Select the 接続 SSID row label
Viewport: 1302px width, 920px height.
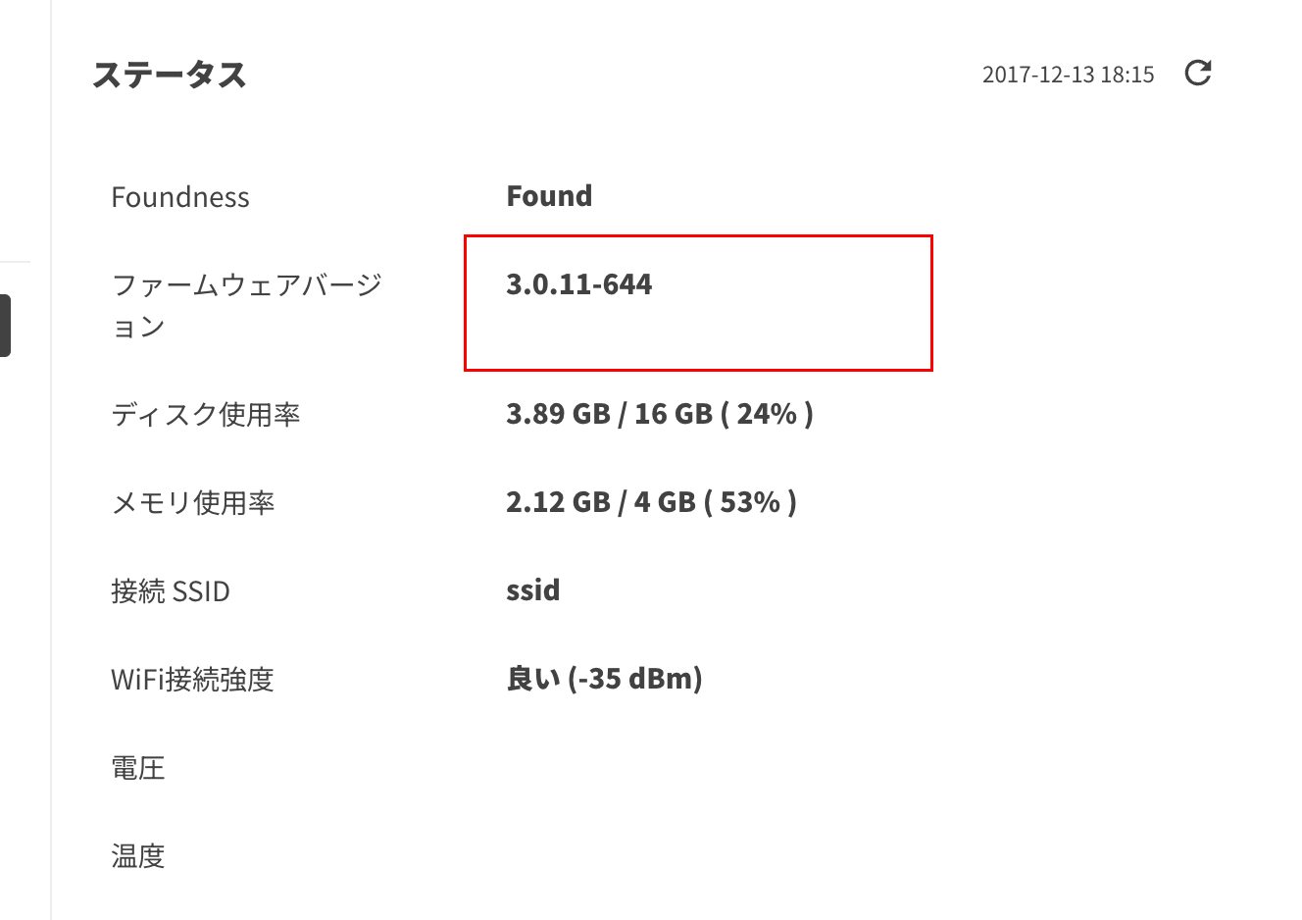click(171, 590)
